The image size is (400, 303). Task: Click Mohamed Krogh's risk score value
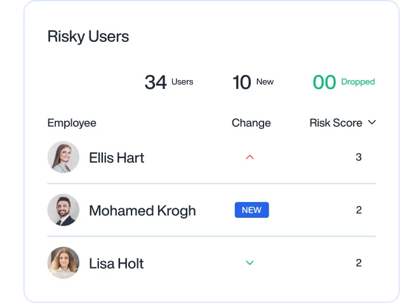tap(359, 210)
